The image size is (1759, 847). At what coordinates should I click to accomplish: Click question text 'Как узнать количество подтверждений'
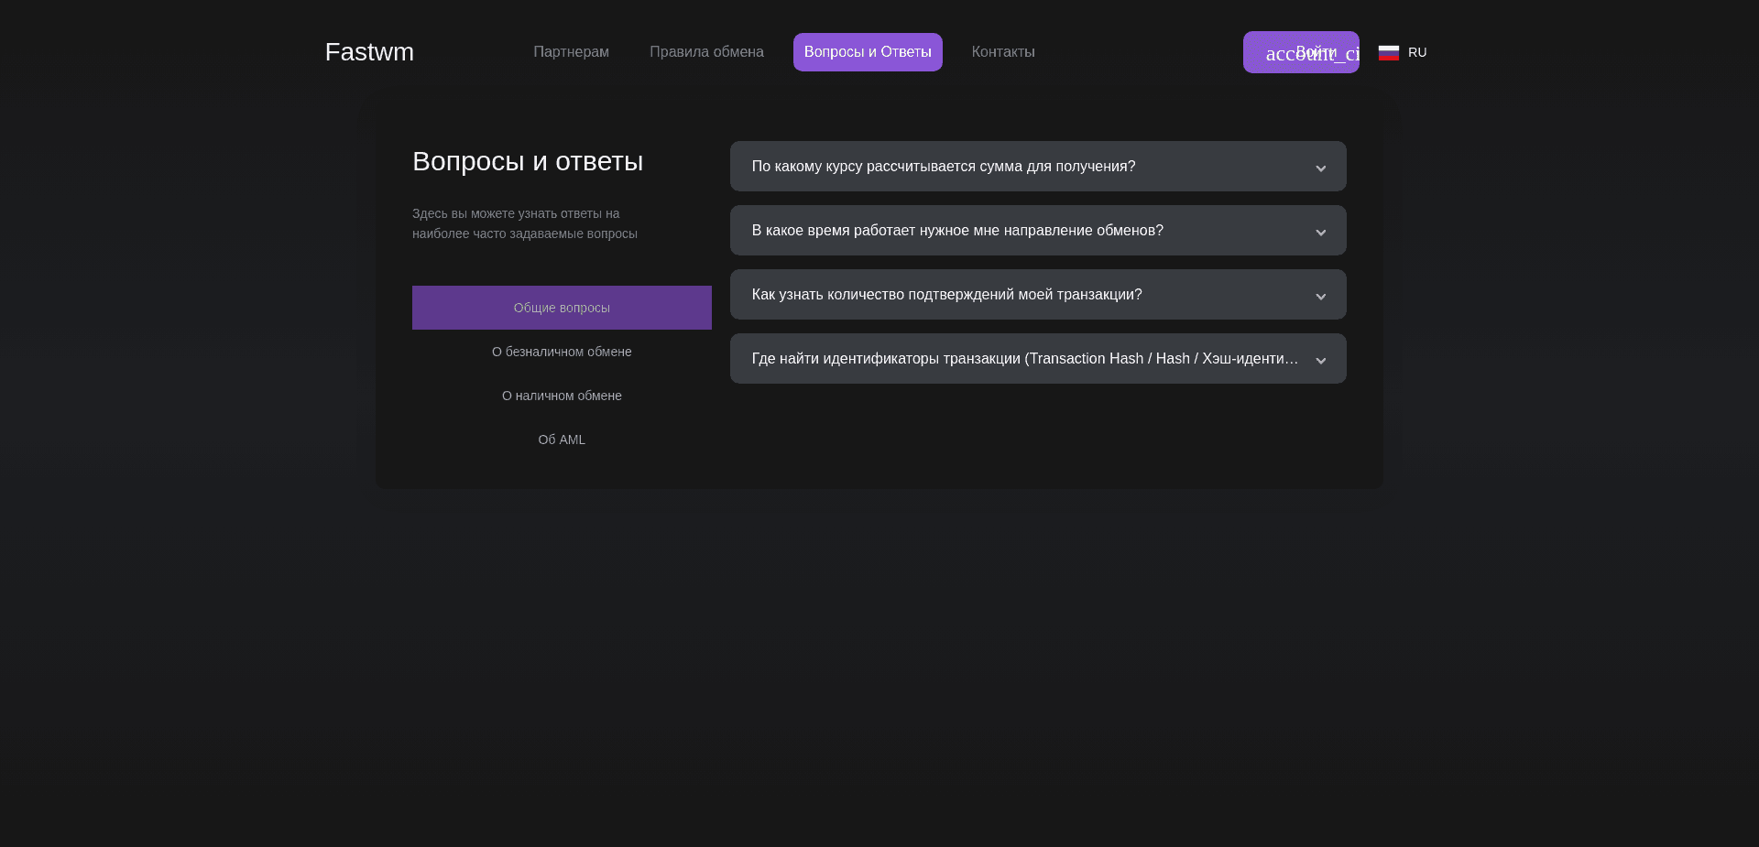click(946, 295)
